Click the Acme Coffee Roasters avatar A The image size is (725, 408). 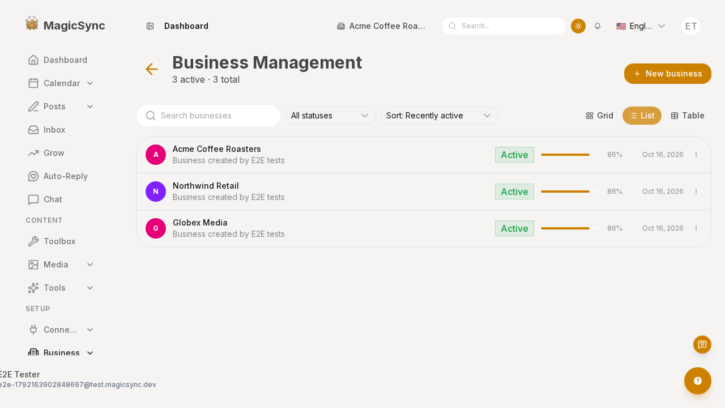(x=156, y=155)
